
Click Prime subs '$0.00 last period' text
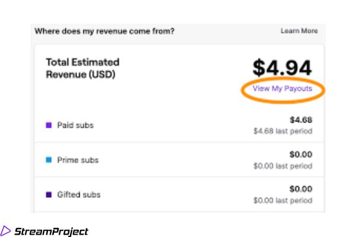click(282, 165)
